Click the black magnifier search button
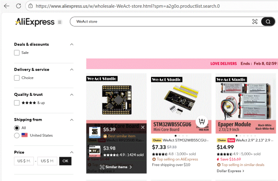This screenshot has height=181, width=278. click(x=268, y=22)
